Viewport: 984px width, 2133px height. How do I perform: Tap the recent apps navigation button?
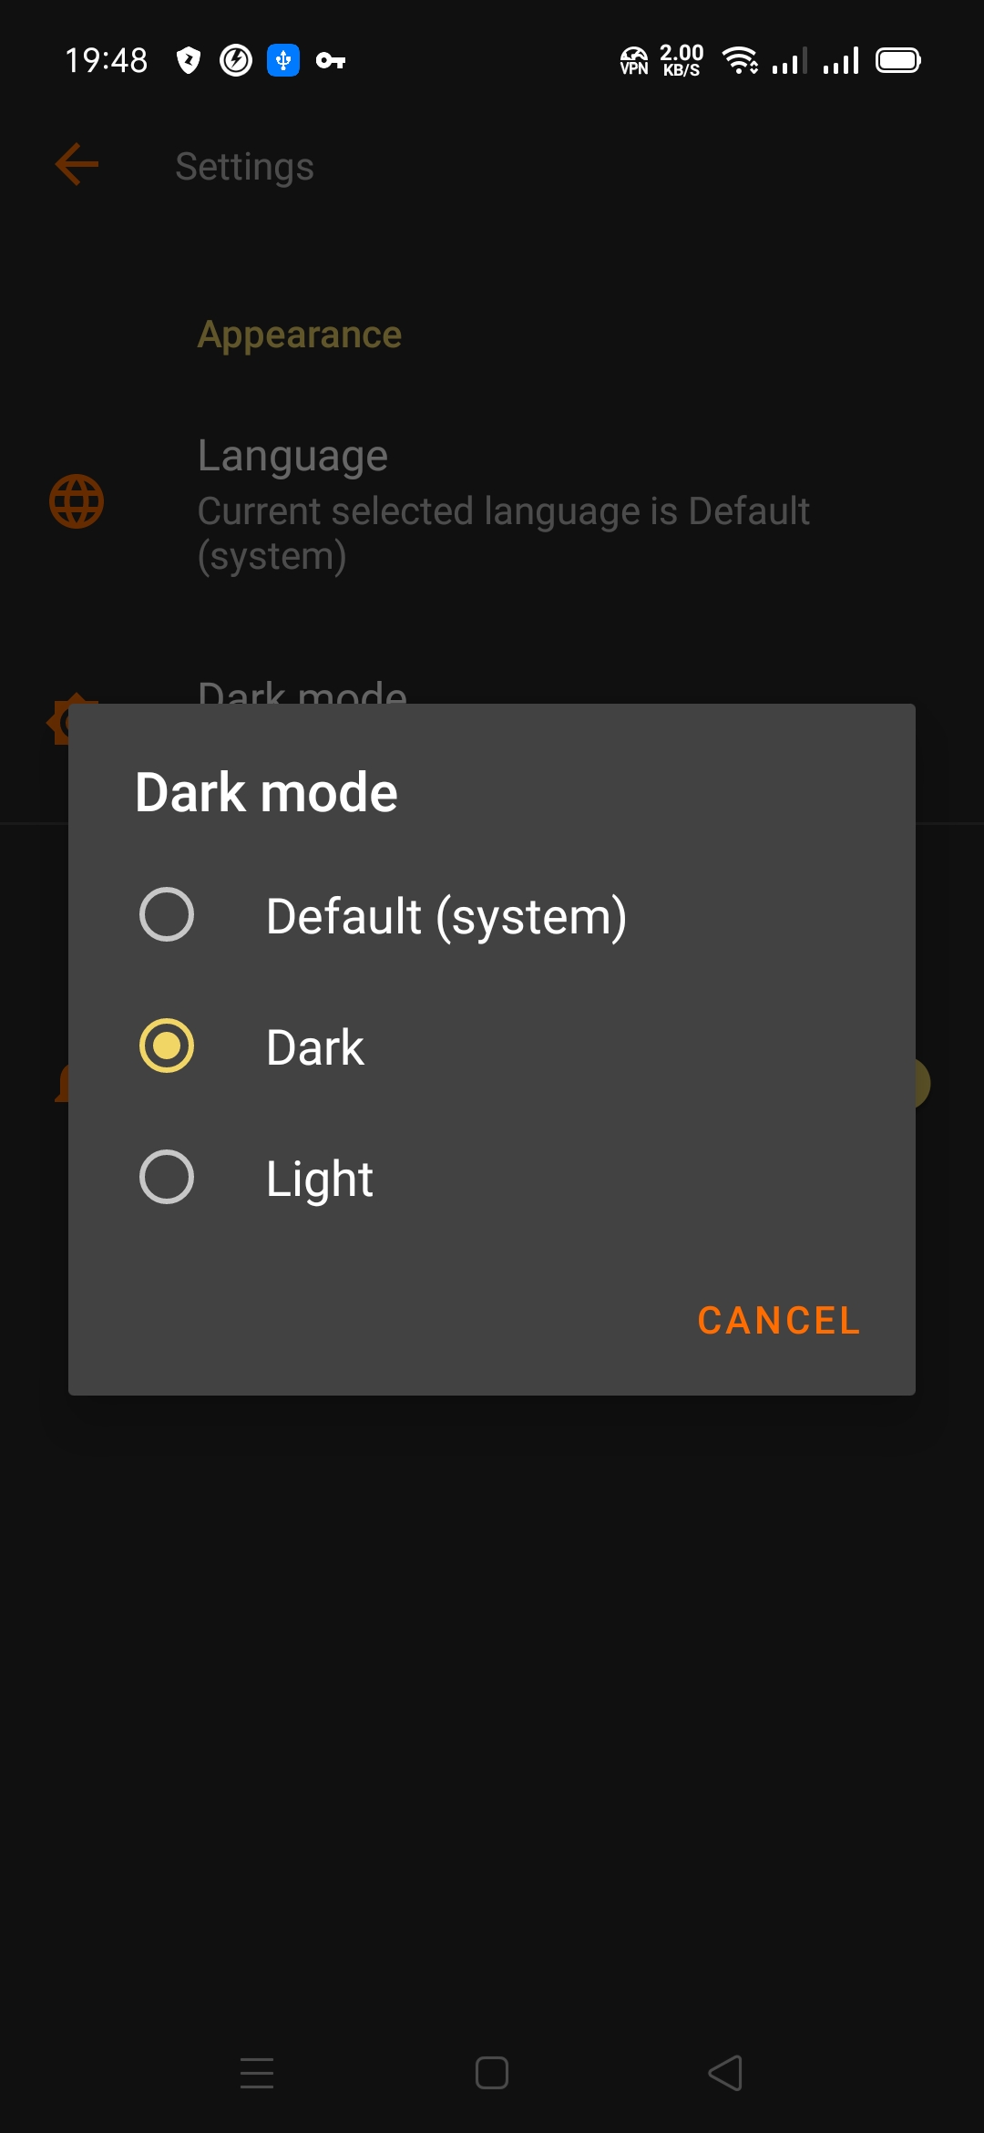point(257,2073)
